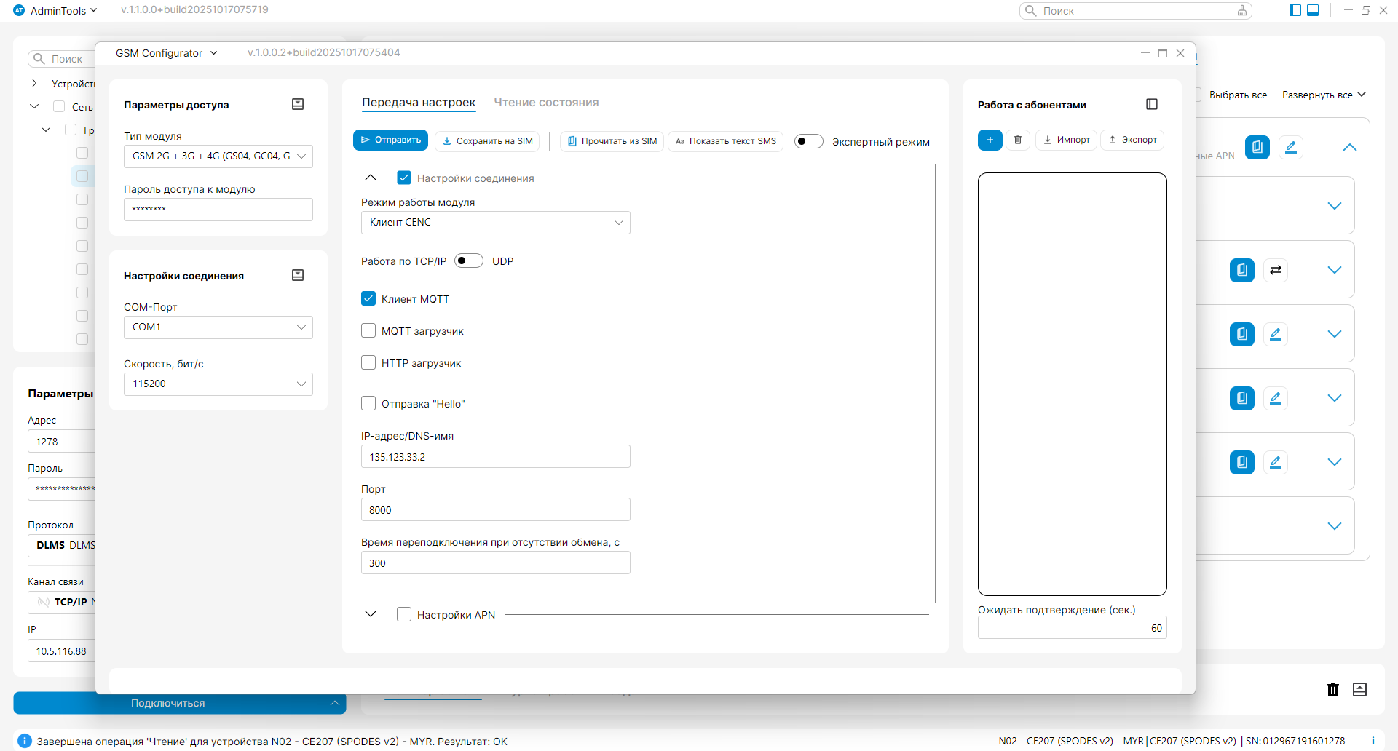Open the GSM Configurator menu
The height and width of the screenshot is (751, 1398).
pos(166,53)
